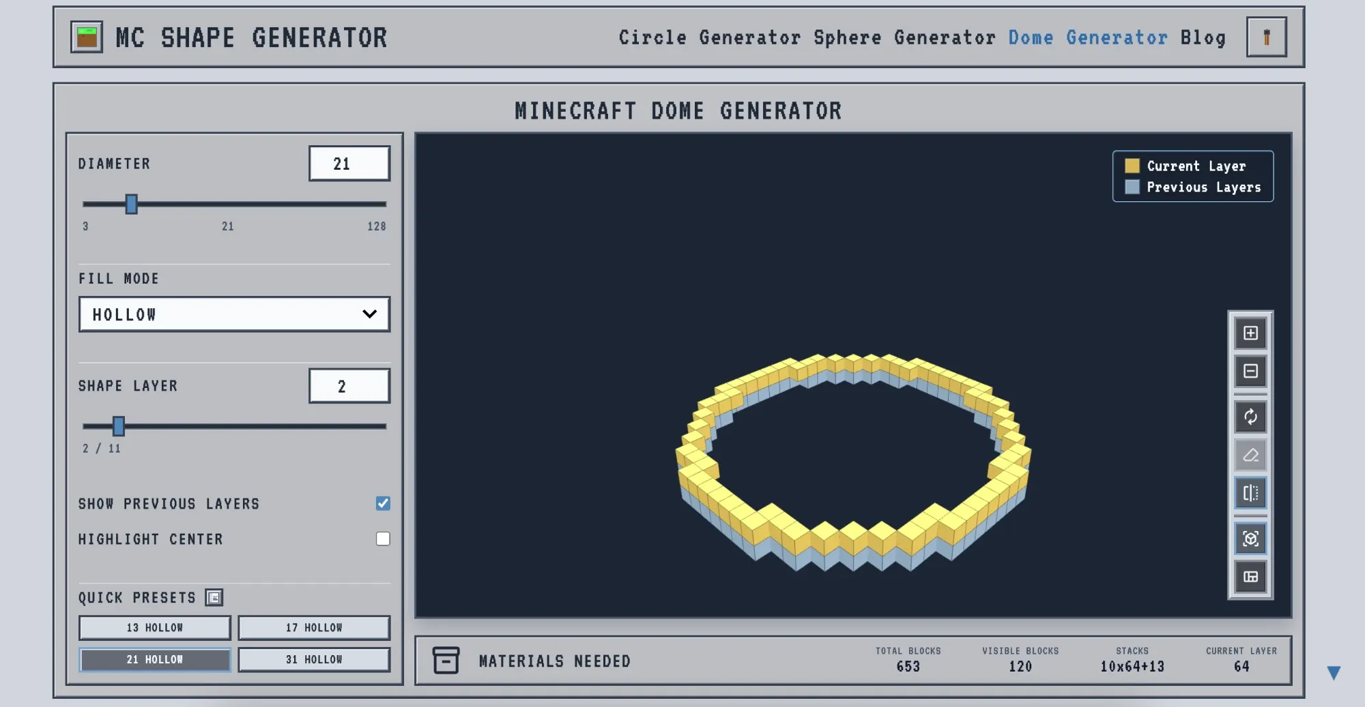Click the blue Previous Layers legend swatch
This screenshot has height=707, width=1365.
coord(1132,187)
